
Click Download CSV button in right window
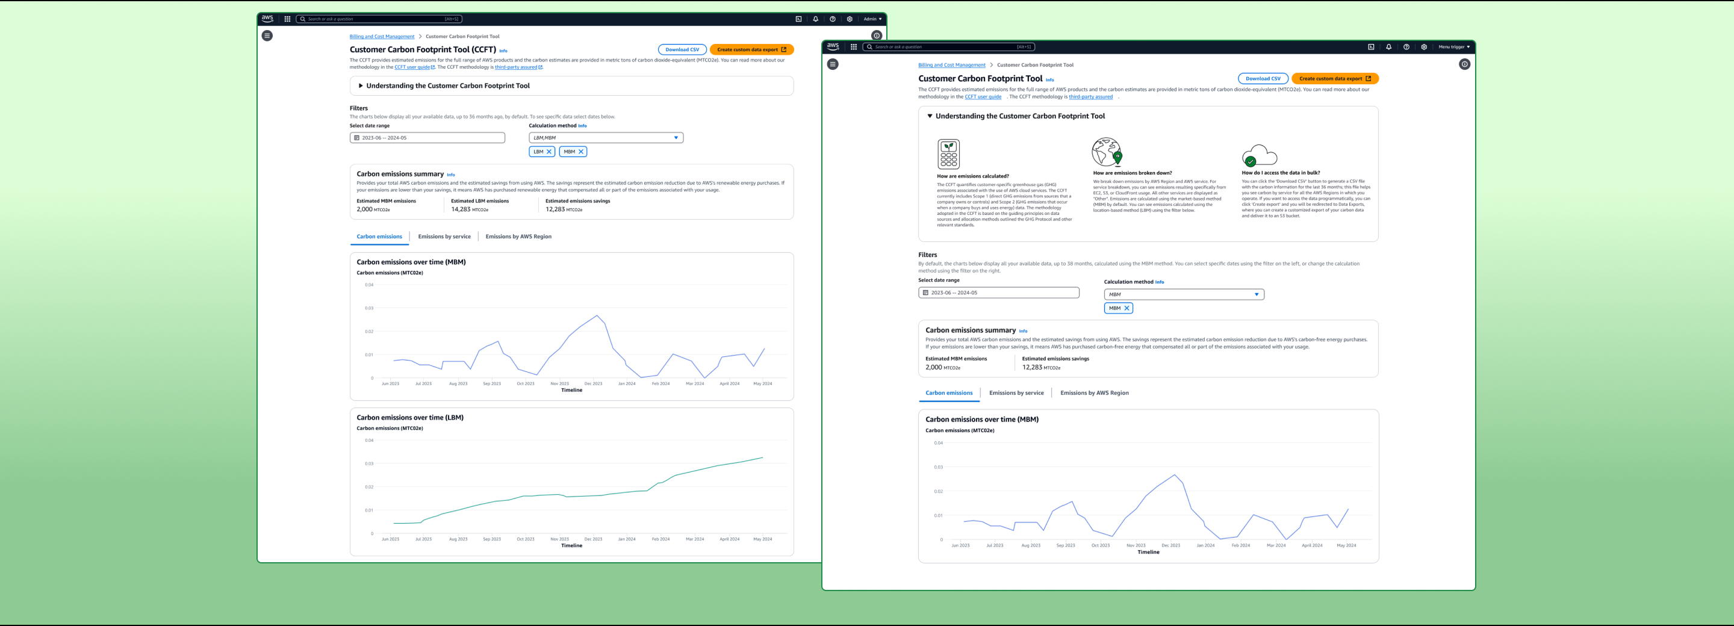(1263, 78)
